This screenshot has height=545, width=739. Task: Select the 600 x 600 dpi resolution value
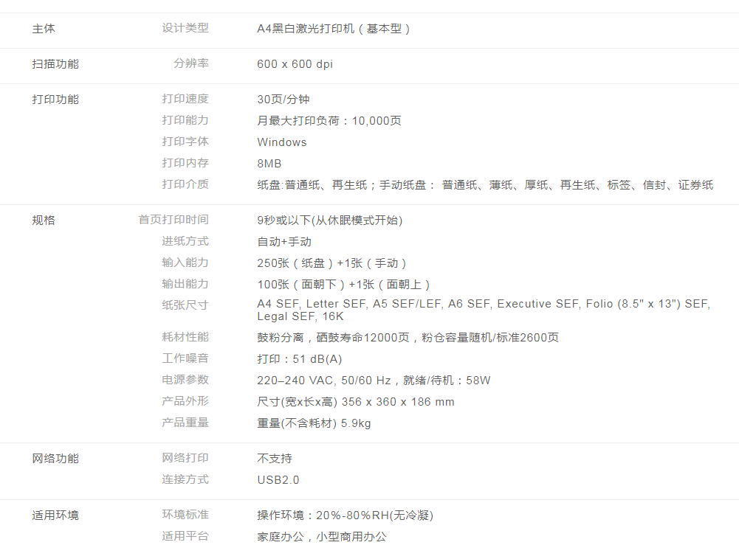coord(295,64)
